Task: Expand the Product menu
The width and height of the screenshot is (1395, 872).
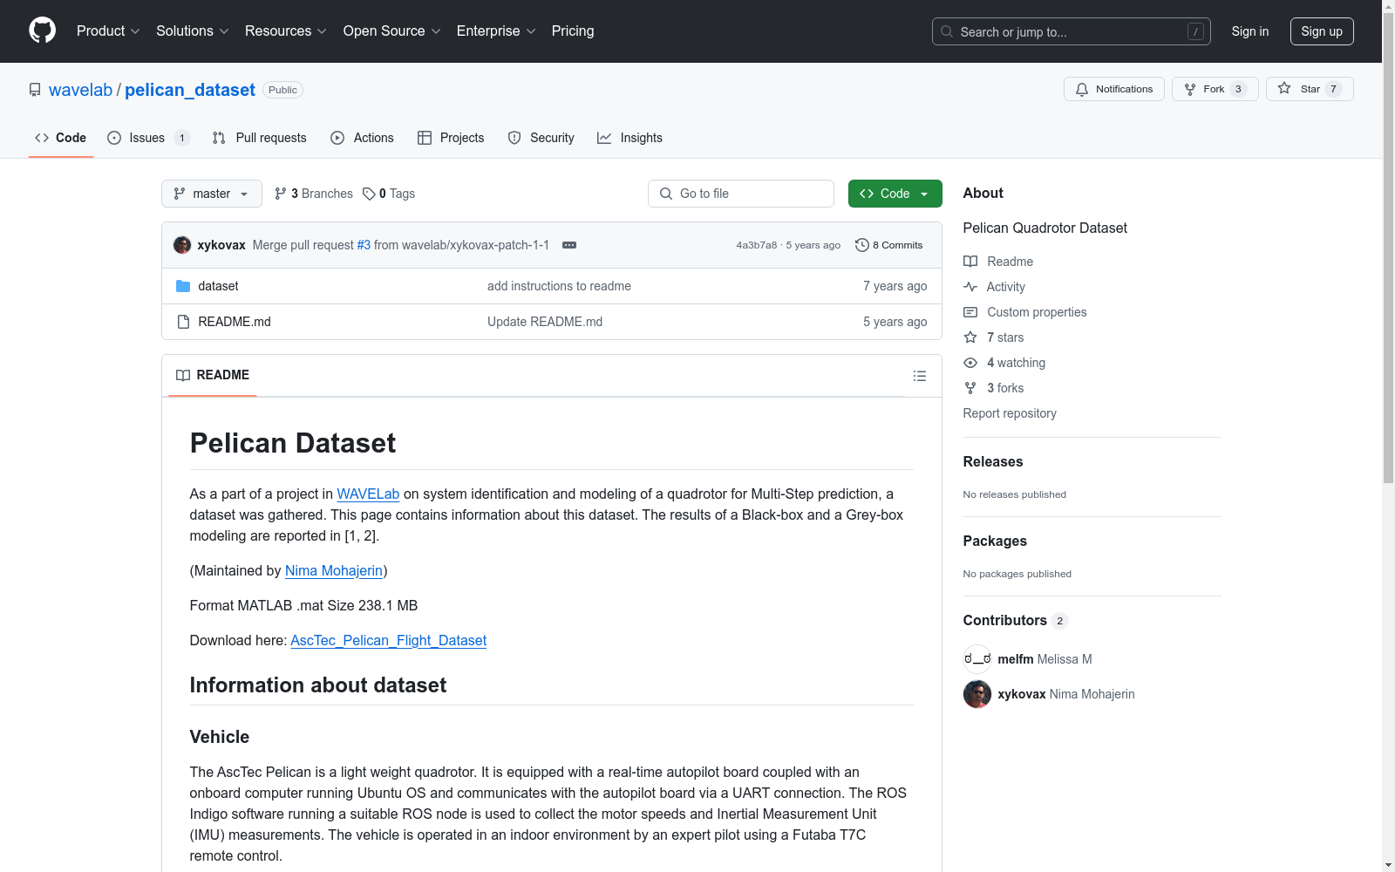Action: (108, 31)
